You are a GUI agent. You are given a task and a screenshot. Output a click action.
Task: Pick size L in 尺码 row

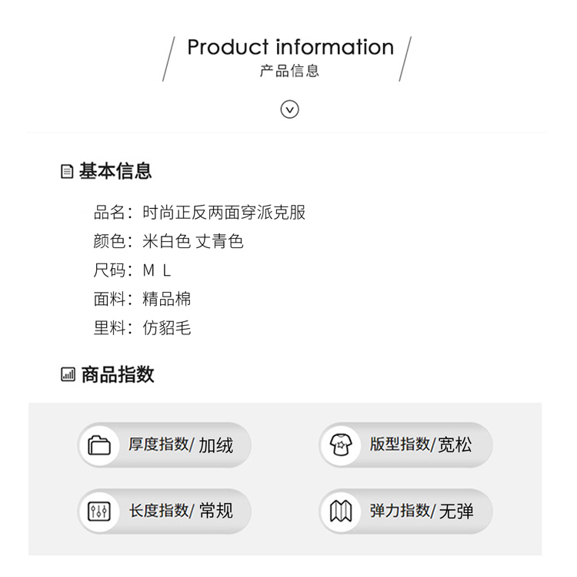point(167,270)
